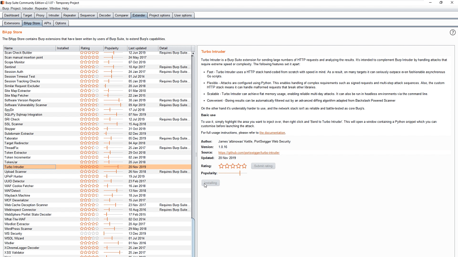This screenshot has width=458, height=257.
Task: Open the Comparer tab
Action: pos(122,16)
